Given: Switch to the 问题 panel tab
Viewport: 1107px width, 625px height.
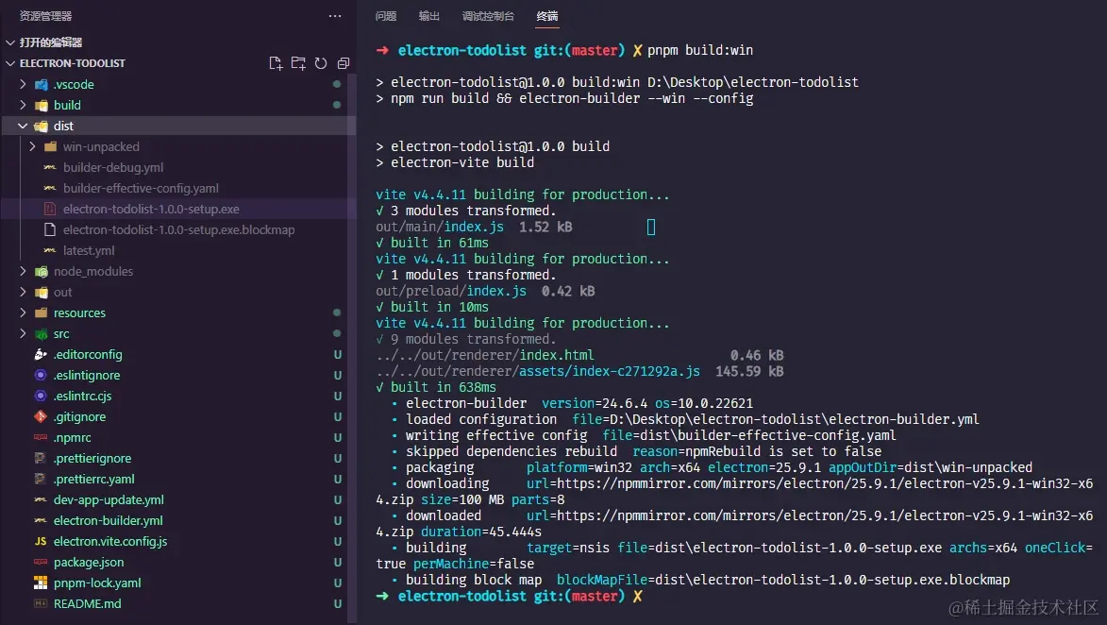Looking at the screenshot, I should point(385,15).
